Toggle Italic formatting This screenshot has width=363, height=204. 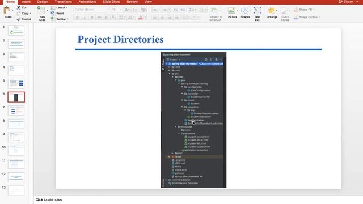coord(85,18)
